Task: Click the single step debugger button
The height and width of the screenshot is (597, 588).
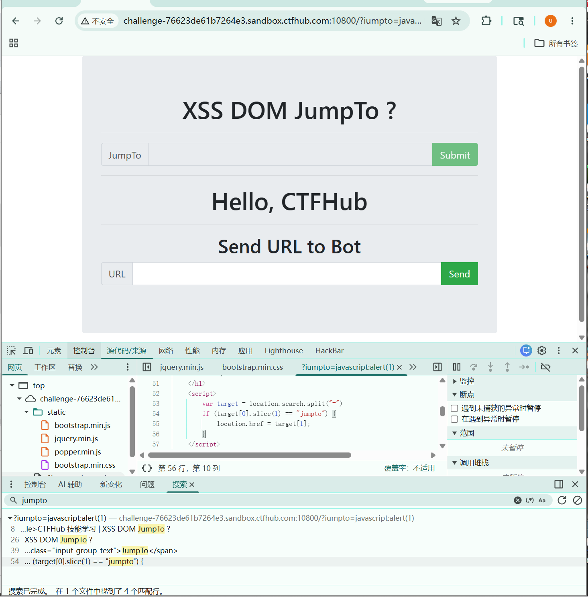Action: [524, 367]
